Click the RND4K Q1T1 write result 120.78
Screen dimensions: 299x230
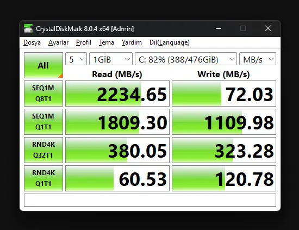224,178
